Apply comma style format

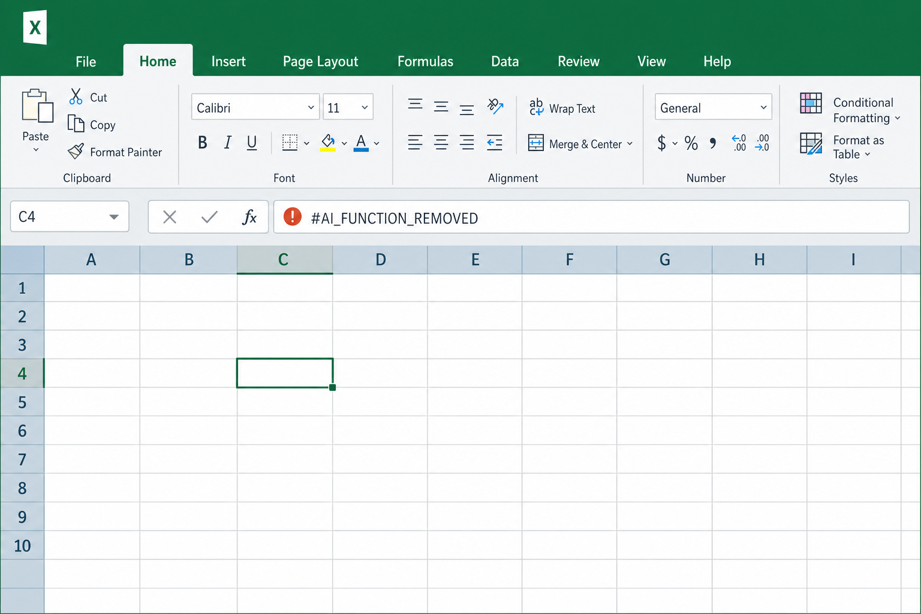pyautogui.click(x=713, y=143)
